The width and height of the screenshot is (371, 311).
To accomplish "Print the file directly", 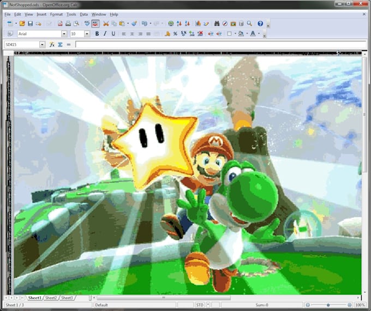I will tap(68, 23).
